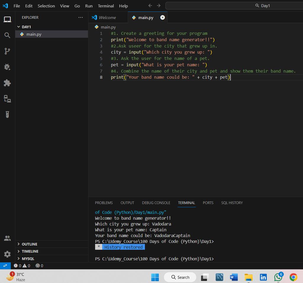Viewport: 303px width, 283px height.
Task: Open Manage gear settings menu
Action: pos(7,254)
